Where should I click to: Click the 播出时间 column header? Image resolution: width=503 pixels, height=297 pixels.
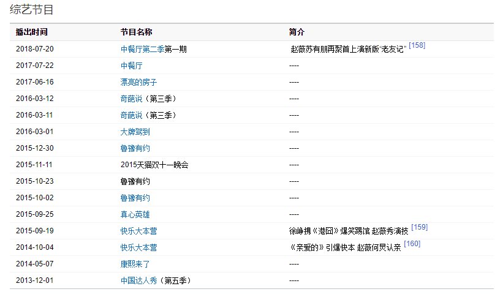31,32
